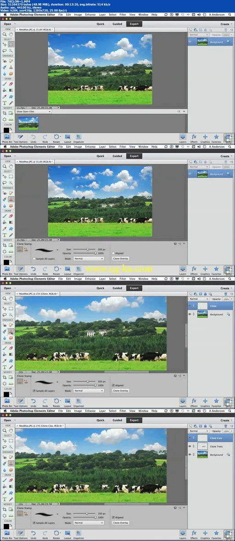Open the File menu in the top frame
This screenshot has width=235, height=541.
[x=61, y=15]
